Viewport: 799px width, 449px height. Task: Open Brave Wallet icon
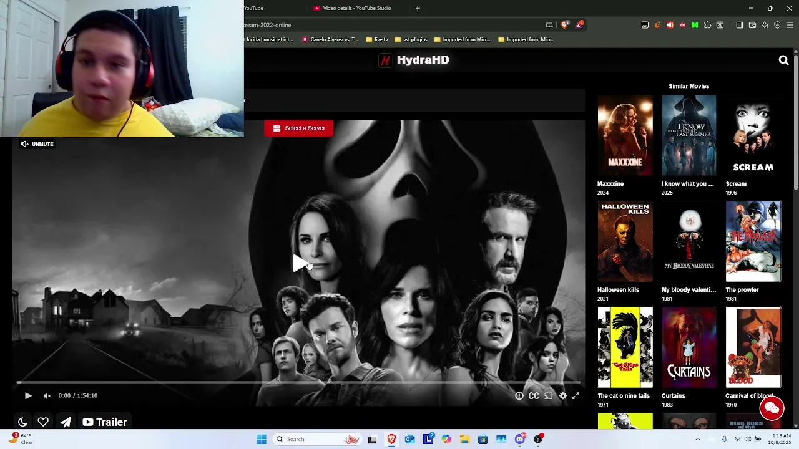(x=752, y=25)
